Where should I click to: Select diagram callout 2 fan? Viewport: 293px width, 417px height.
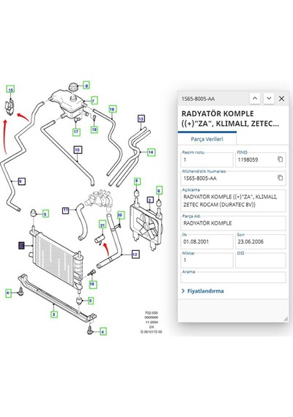coord(150,200)
